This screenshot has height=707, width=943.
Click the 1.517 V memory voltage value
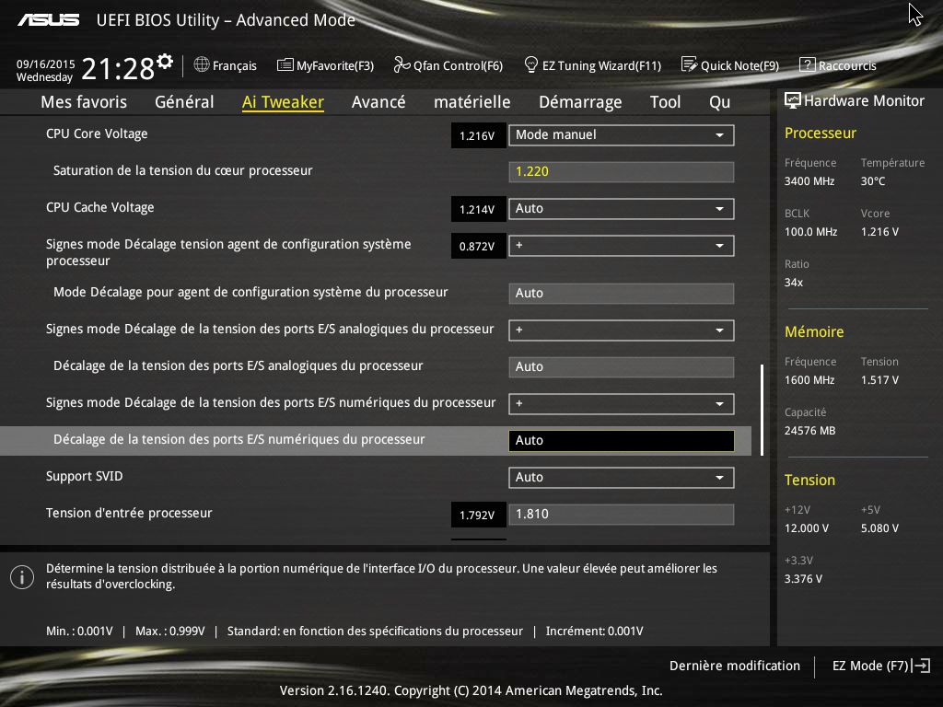[x=879, y=380]
